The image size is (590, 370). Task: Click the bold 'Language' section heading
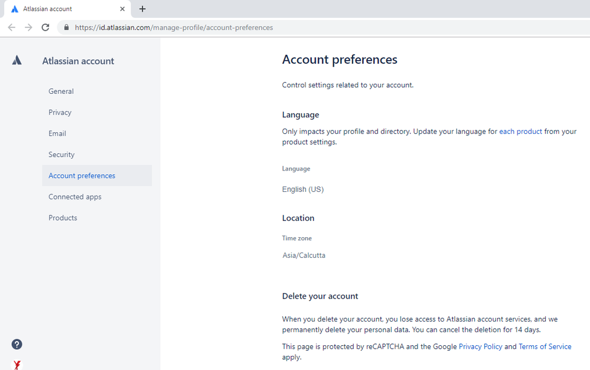coord(300,114)
